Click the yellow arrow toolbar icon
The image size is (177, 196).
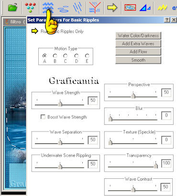coord(112,8)
